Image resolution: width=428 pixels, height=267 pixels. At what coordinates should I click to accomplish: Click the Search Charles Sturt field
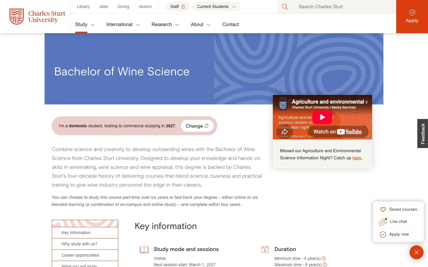345,7
